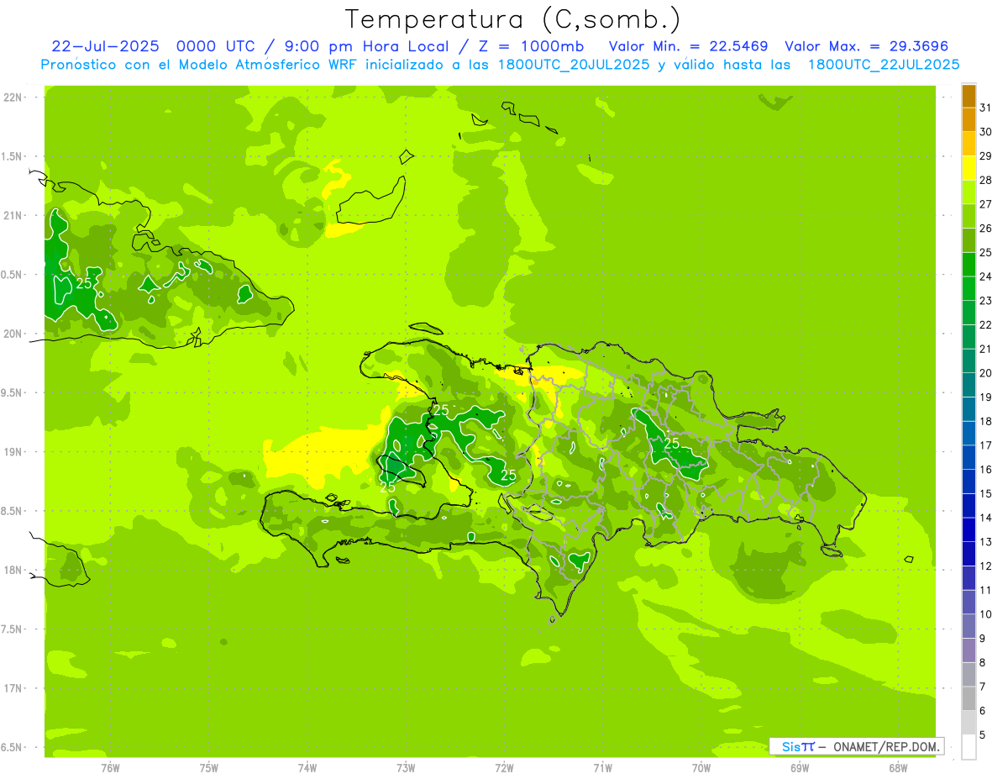Click the '70W' longitude label

(701, 767)
